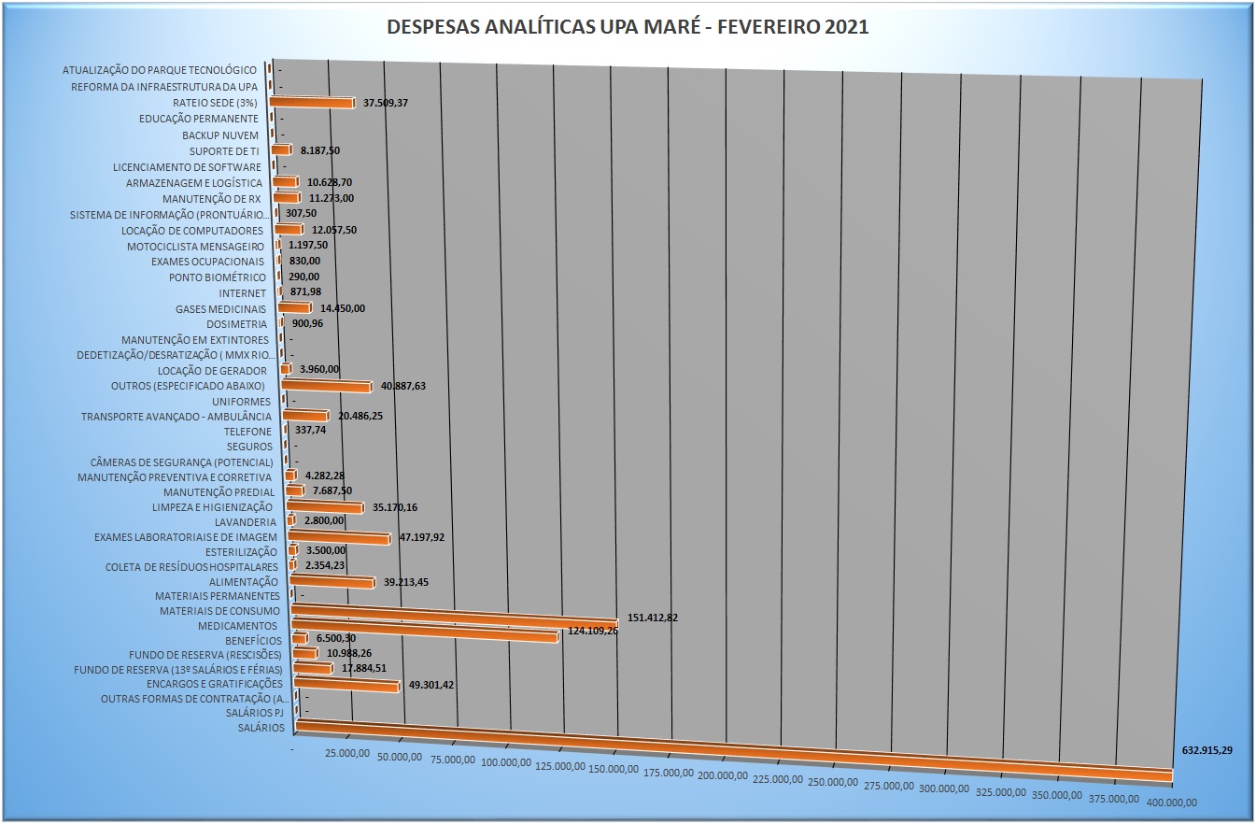Screen dimensions: 1256x824
Task: Click the OUTROS (ESPECIFICADO ABAIXO) bar
Action: click(327, 385)
